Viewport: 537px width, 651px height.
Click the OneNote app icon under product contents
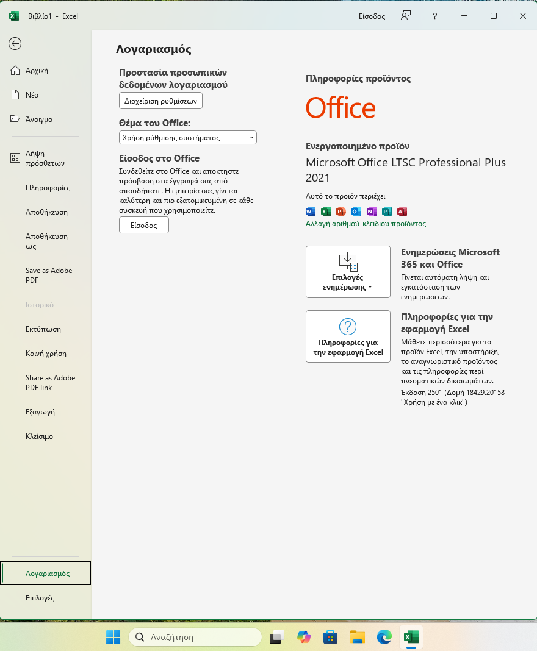click(x=371, y=212)
